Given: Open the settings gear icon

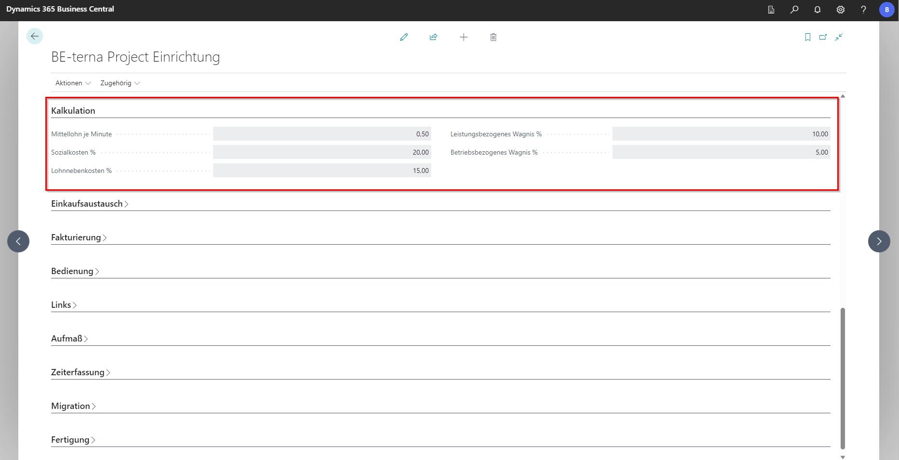Looking at the screenshot, I should [x=840, y=10].
